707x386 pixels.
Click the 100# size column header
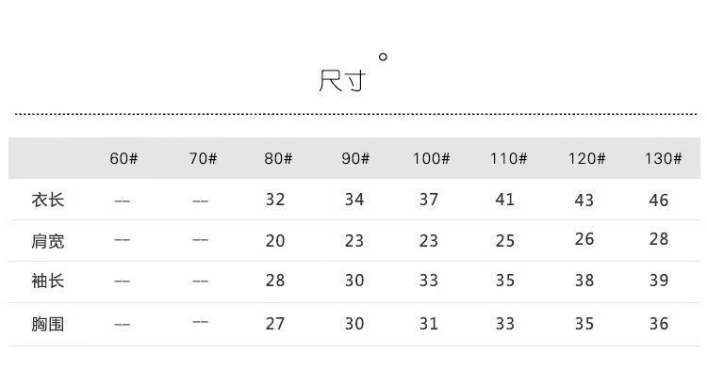point(431,158)
